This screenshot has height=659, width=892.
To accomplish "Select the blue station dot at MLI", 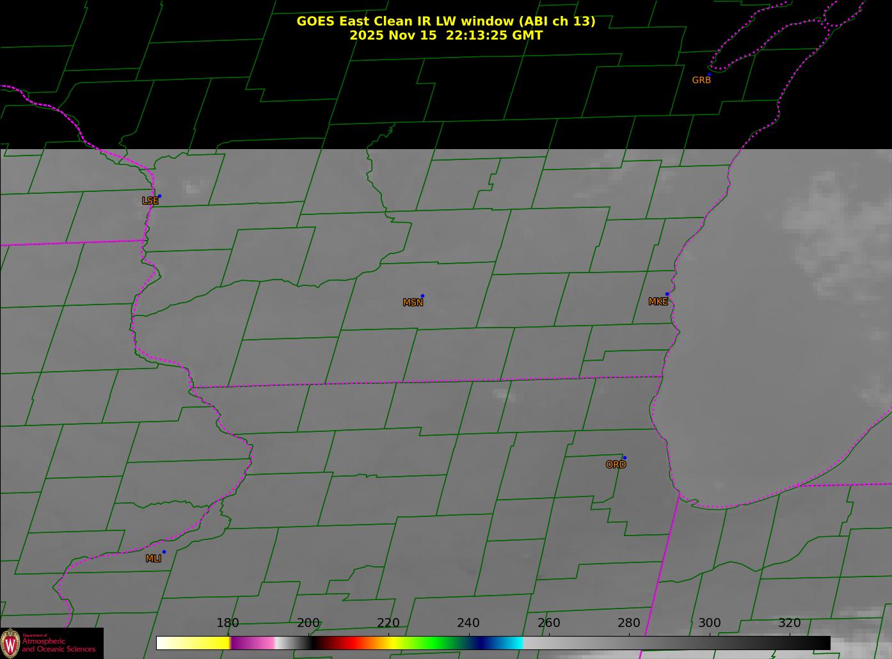I will coord(164,552).
